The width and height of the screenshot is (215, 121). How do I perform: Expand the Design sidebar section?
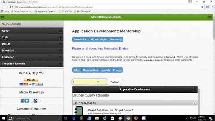32,44
